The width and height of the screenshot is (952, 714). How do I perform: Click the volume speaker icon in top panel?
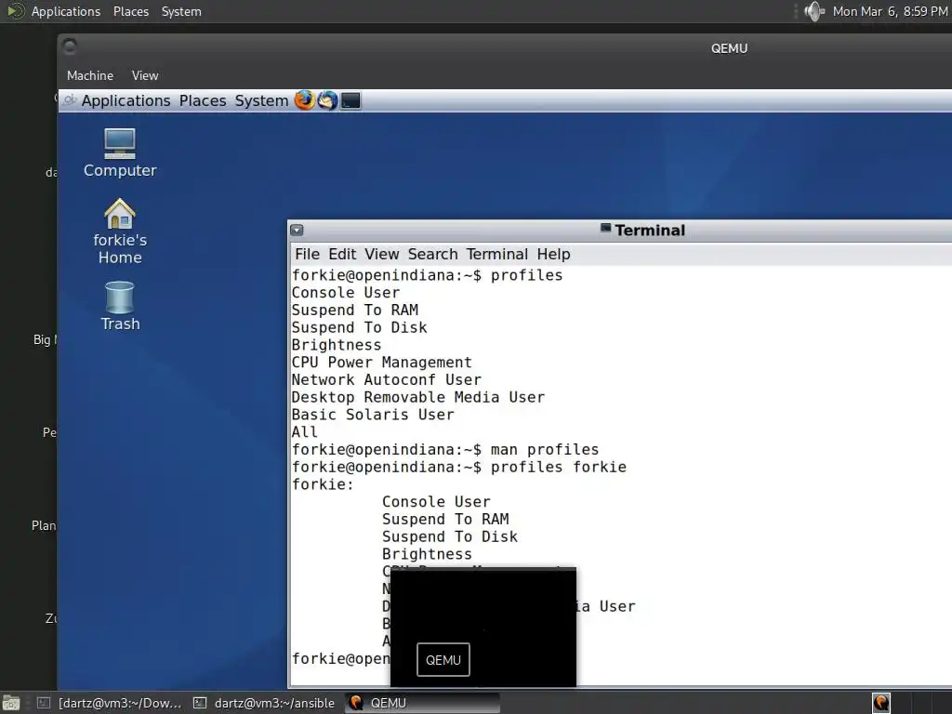tap(813, 11)
